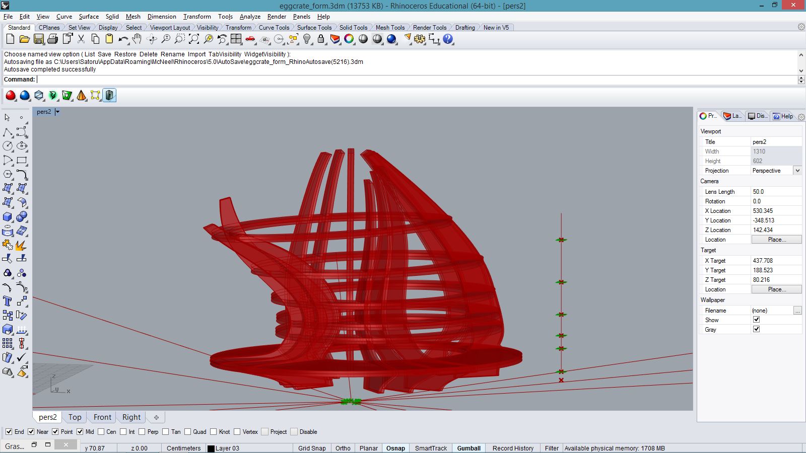Viewport: 806px width, 453px height.
Task: Click the Layer 03 color swatch
Action: [x=211, y=448]
